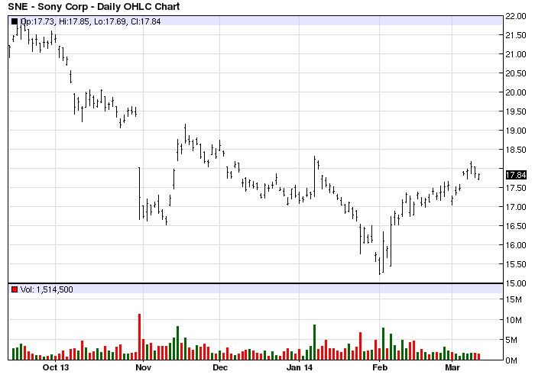Click the chart title 'SNE - Sony Corp - Daily OHLC Chart'
Image resolution: width=535 pixels, height=391 pixels.
pos(94,6)
